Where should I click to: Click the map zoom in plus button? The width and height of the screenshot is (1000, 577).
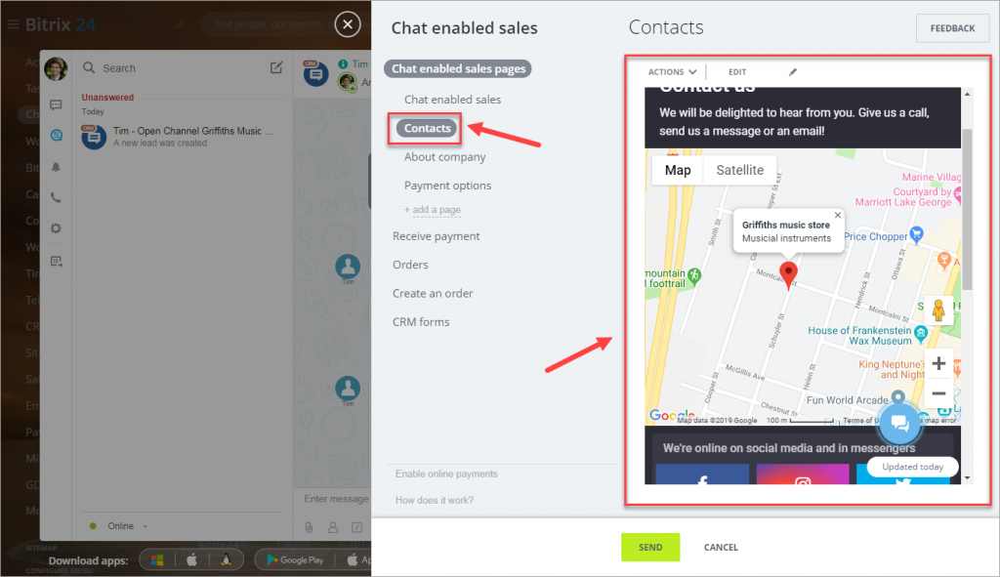938,363
